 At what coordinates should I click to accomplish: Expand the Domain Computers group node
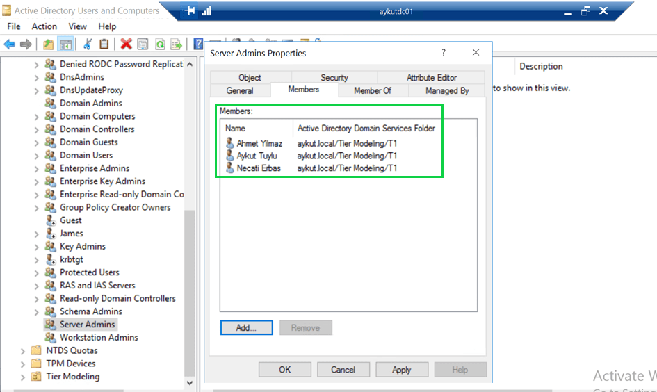(x=37, y=117)
